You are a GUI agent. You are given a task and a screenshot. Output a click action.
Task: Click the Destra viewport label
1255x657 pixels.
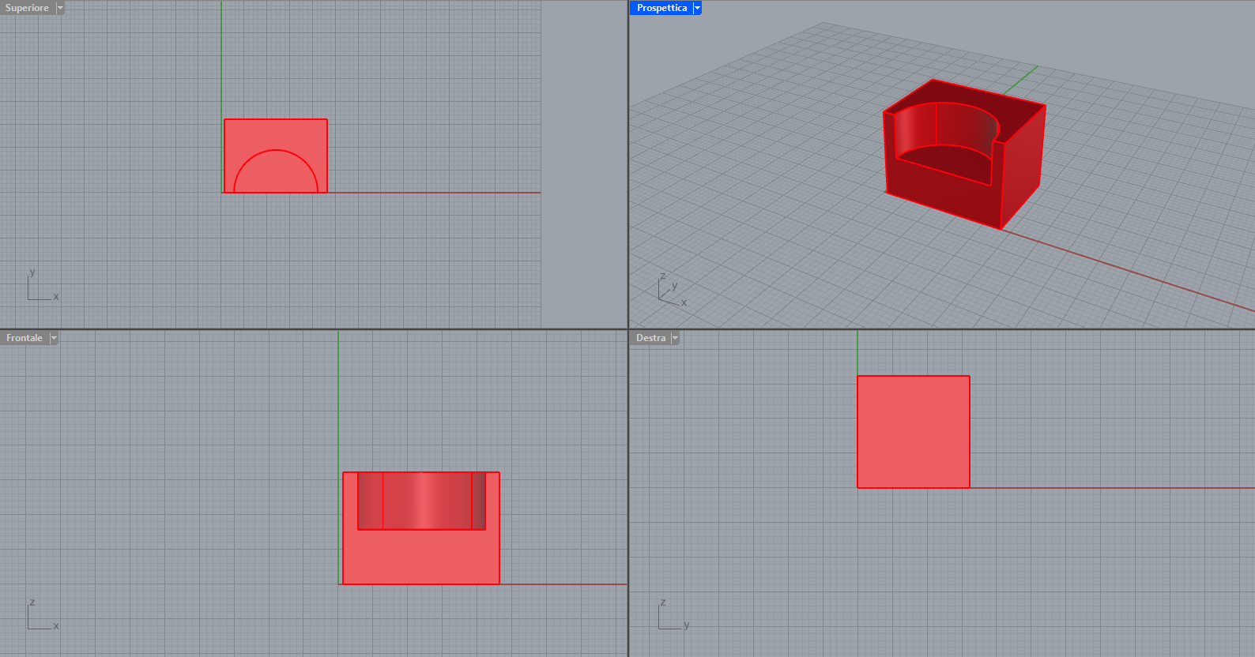[x=650, y=338]
